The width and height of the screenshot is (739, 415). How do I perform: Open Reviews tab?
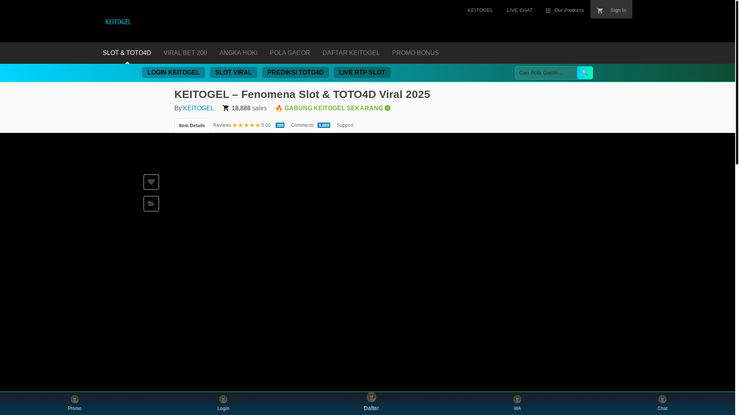[222, 125]
